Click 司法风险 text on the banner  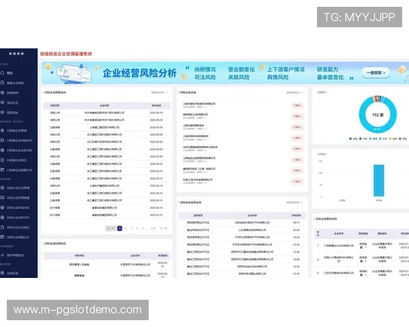coord(205,78)
